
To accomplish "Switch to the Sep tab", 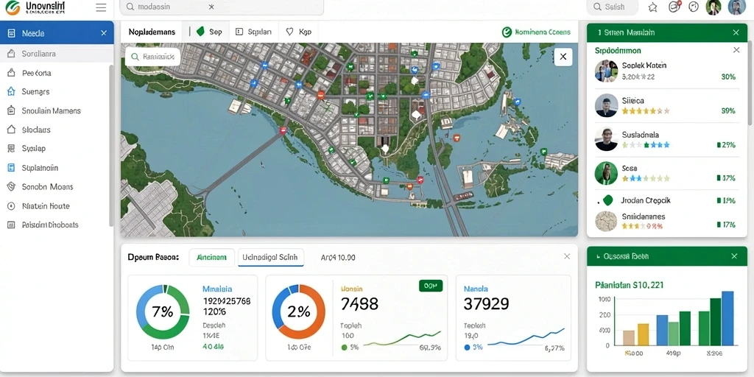I will click(x=210, y=32).
